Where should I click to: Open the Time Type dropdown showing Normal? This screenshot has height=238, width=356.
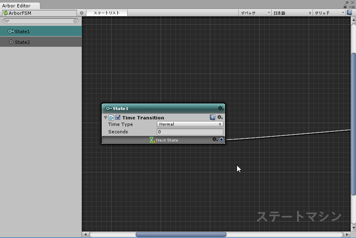pos(190,124)
